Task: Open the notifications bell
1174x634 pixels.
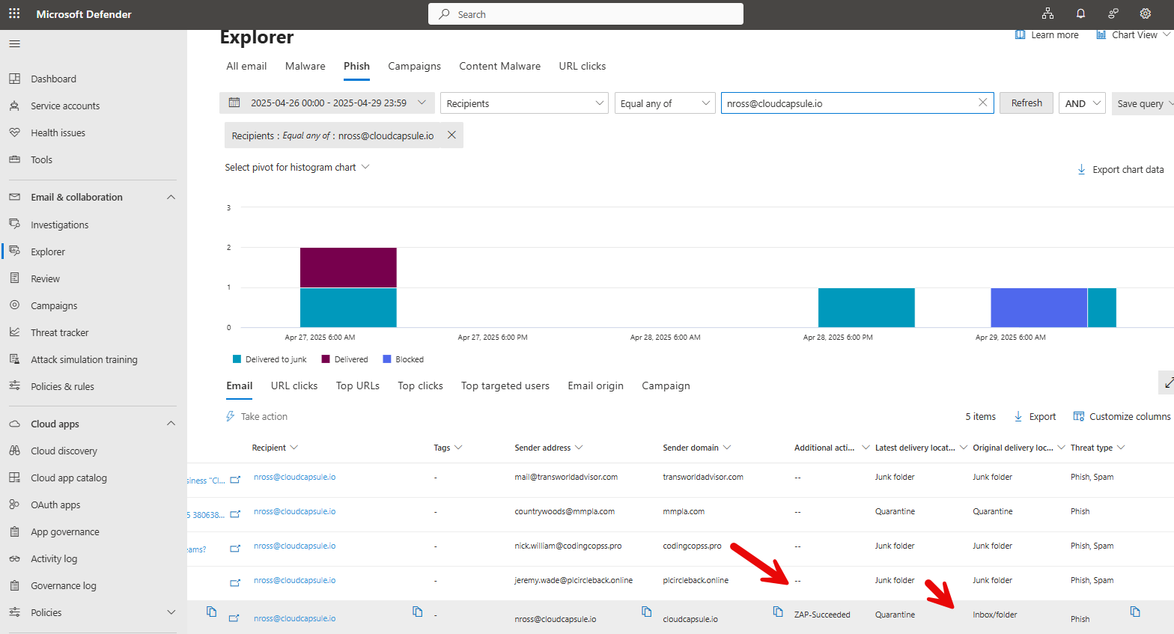Action: (x=1080, y=13)
